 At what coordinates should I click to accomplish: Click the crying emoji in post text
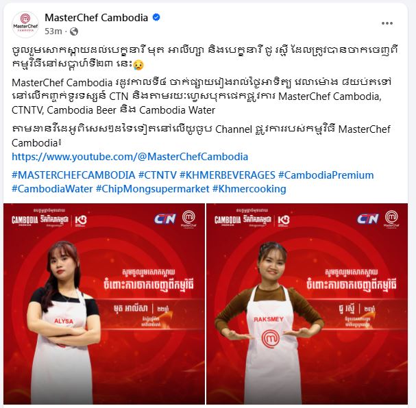(138, 64)
